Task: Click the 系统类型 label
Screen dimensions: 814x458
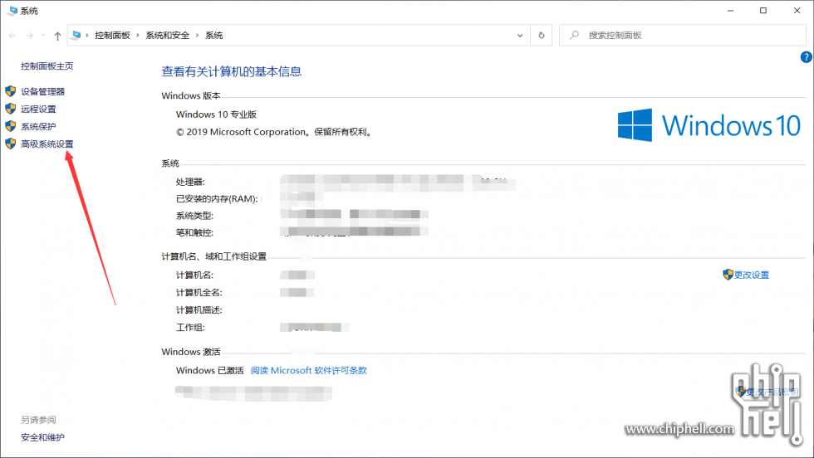Action: [194, 216]
